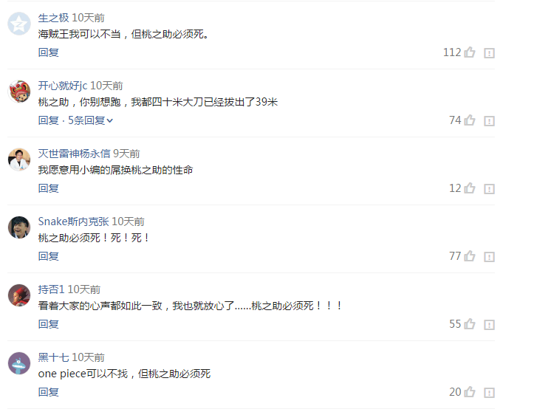Like 开心就好jc's comment with 74 likes
This screenshot has height=412, width=534.
point(470,120)
